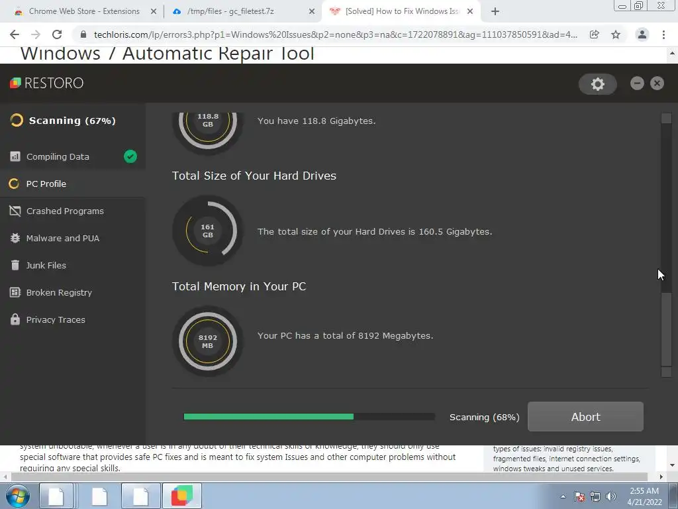Click 'Total Size of Your Hard Drives' heading
Screen dimensions: 678x509
[254, 176]
